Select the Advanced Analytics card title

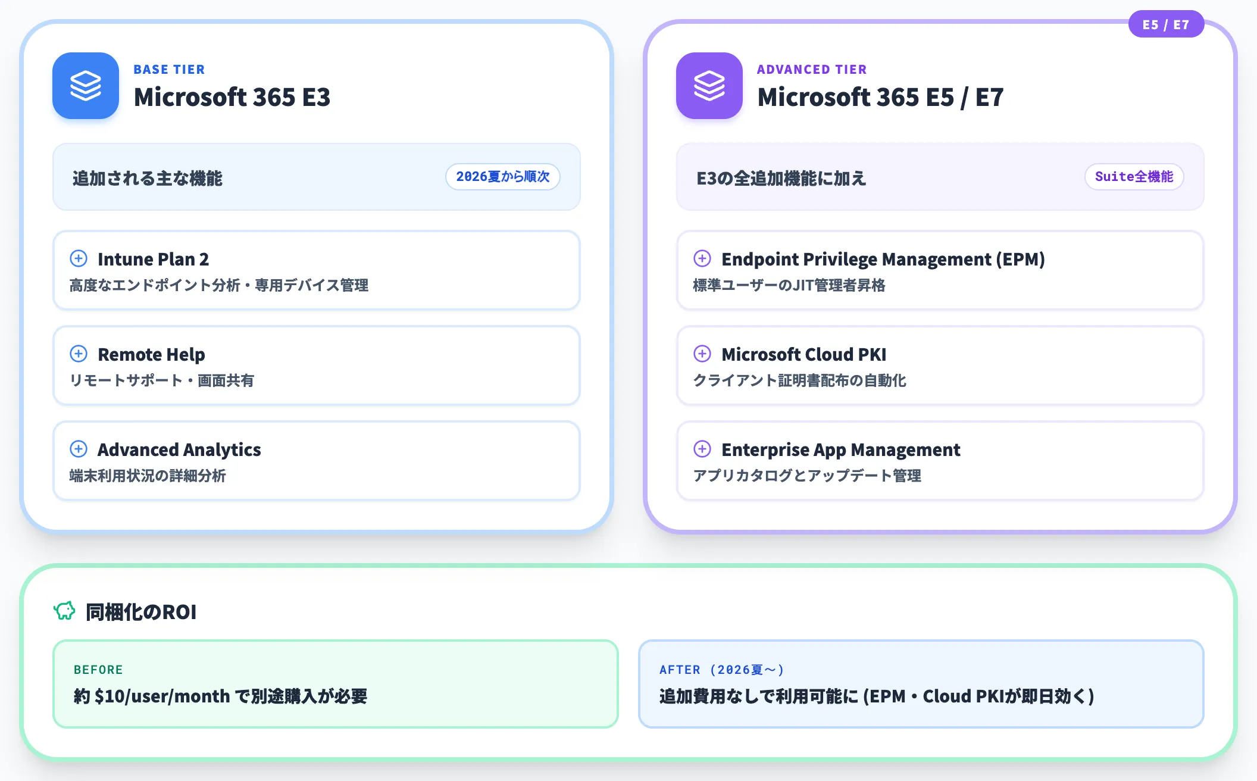pyautogui.click(x=179, y=450)
